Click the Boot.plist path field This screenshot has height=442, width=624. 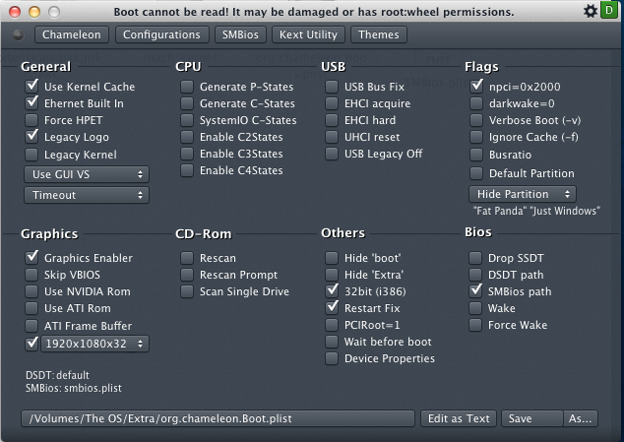click(218, 418)
